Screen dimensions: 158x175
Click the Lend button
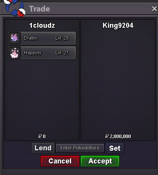pos(43,148)
